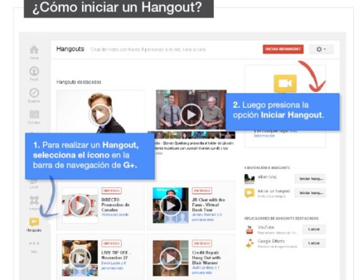Play the 'DIRECTO Promocion de Canales' video
This screenshot has width=364, height=280.
(80, 205)
